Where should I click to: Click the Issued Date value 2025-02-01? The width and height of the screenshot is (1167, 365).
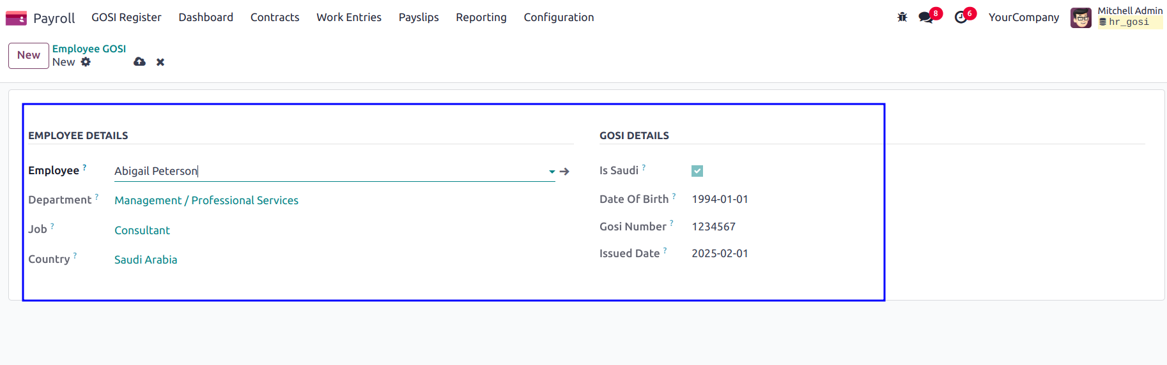coord(720,253)
